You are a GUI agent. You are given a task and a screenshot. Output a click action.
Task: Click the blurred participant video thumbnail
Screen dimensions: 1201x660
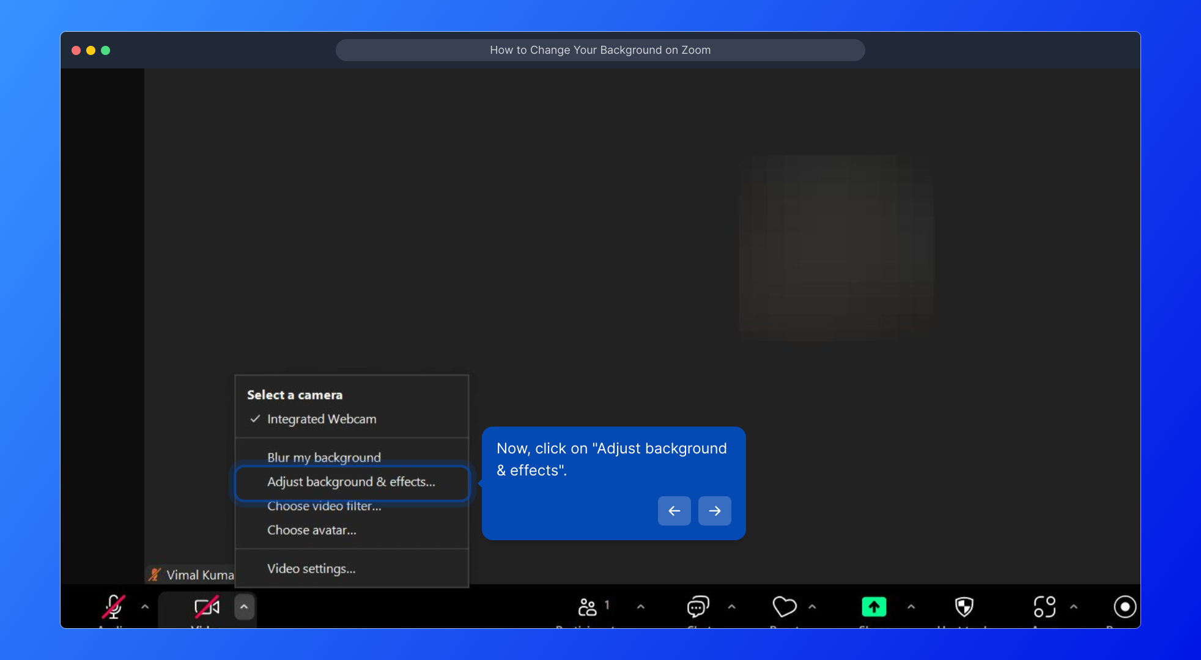[835, 247]
